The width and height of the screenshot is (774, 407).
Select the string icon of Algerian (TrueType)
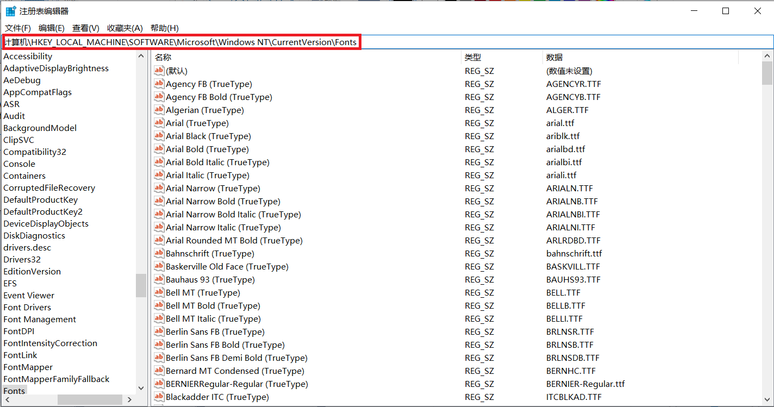[x=159, y=110]
